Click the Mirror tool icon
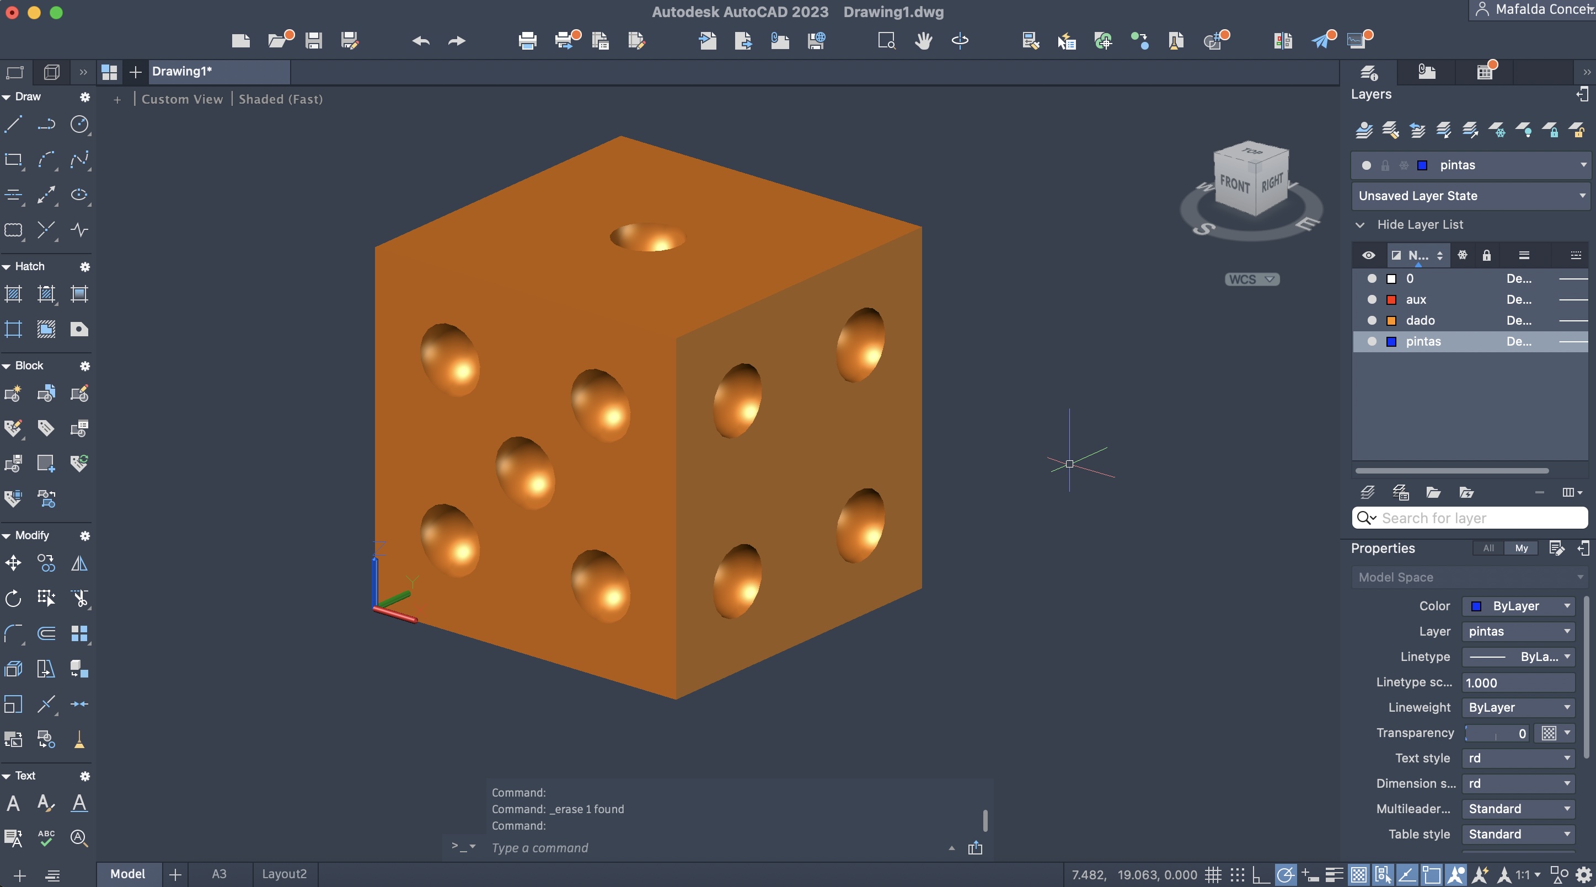The image size is (1596, 887). (x=79, y=563)
